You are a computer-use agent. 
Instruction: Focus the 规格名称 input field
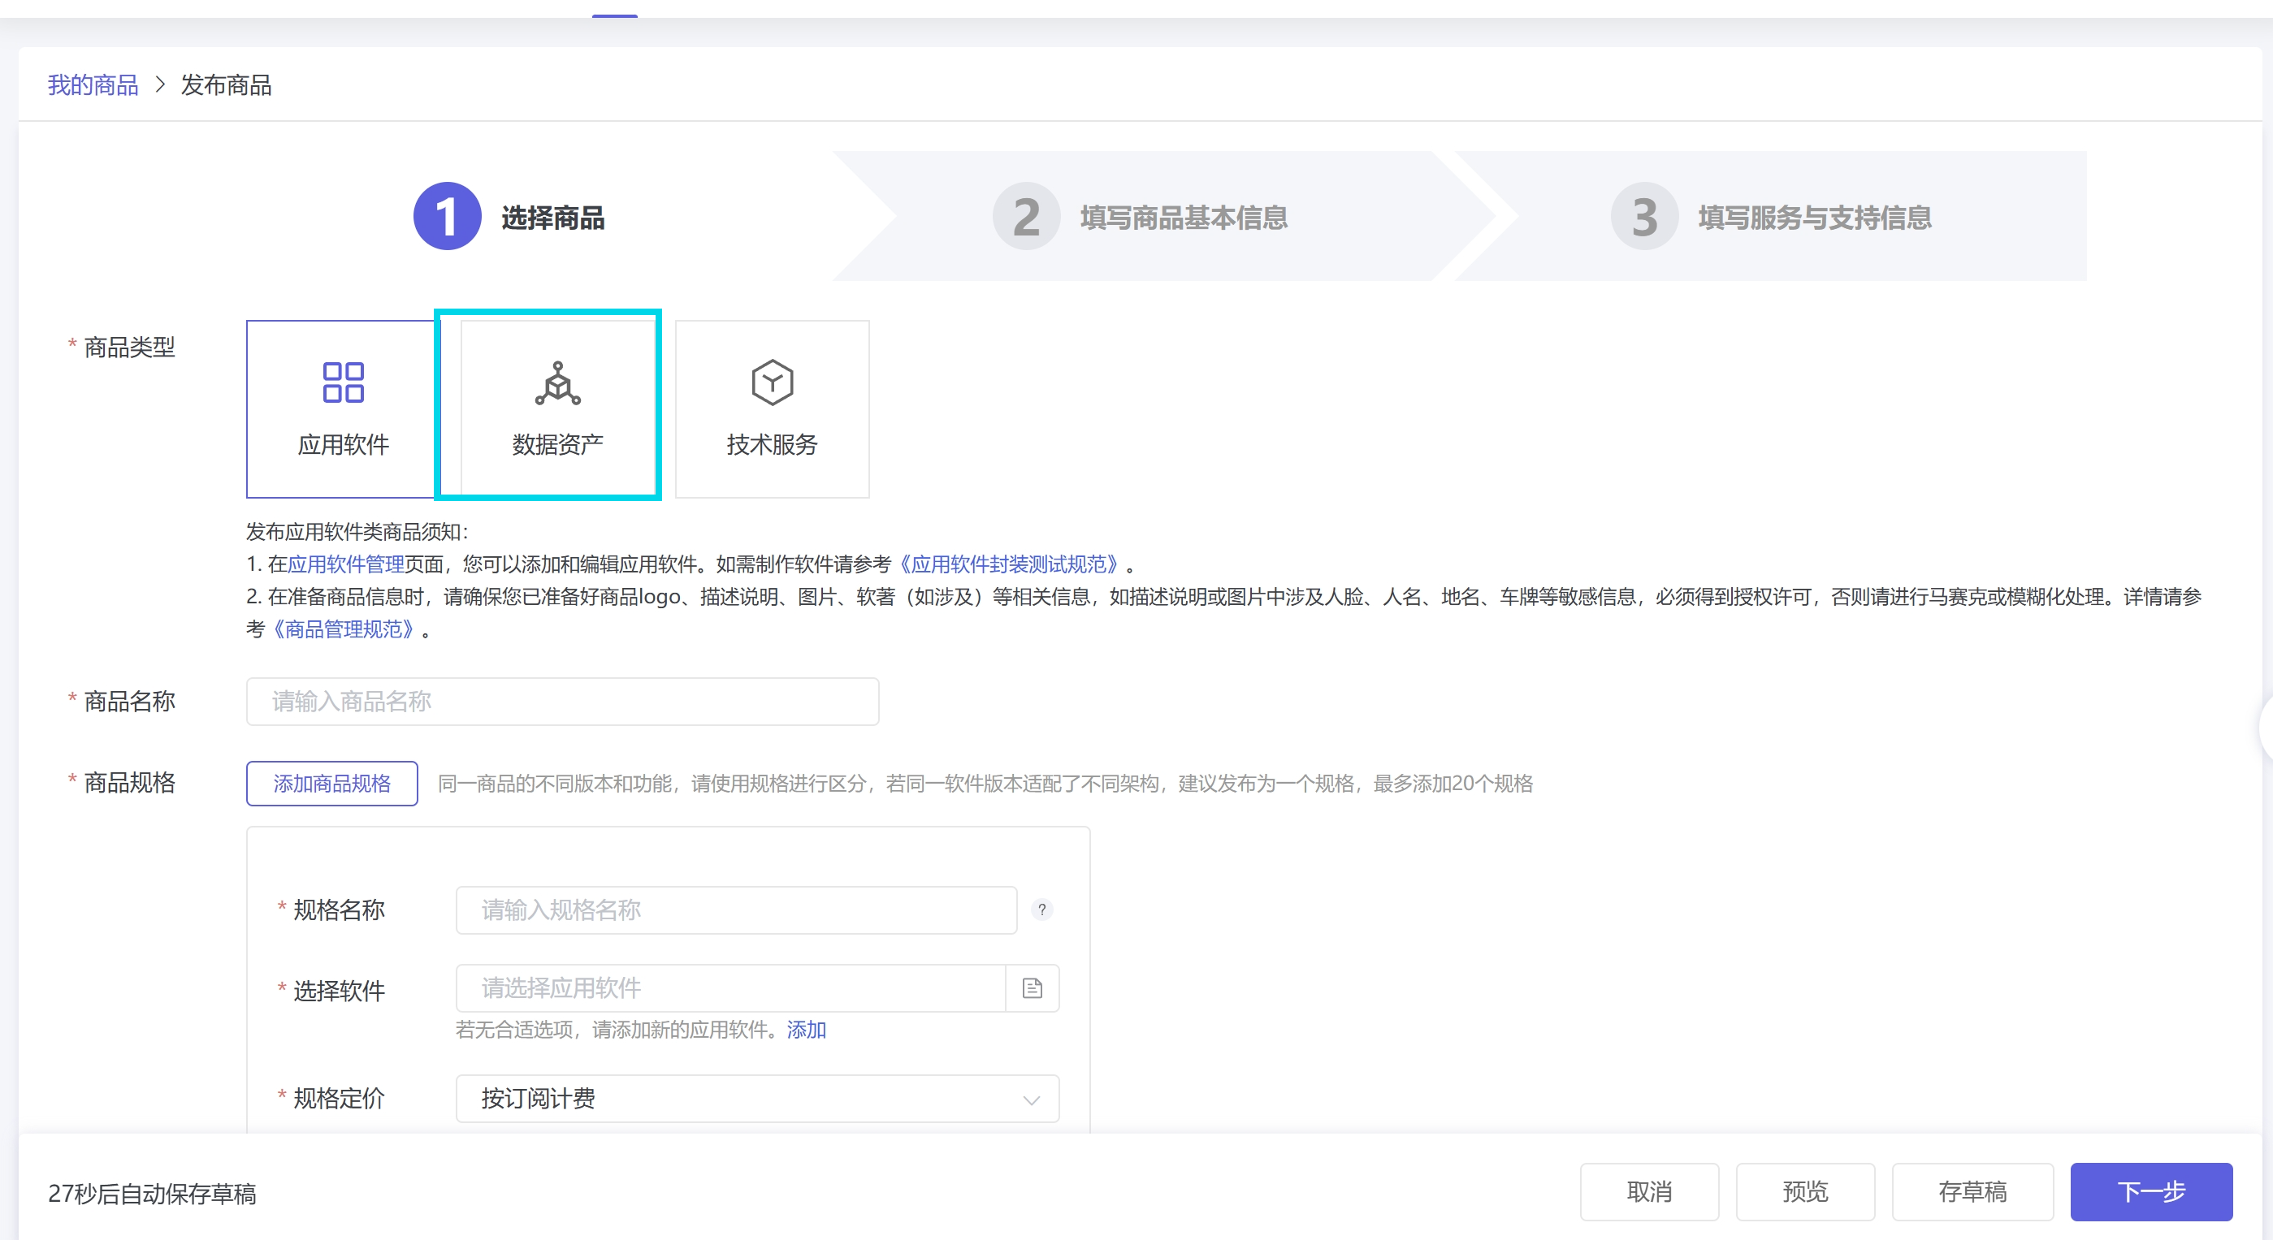[x=736, y=909]
